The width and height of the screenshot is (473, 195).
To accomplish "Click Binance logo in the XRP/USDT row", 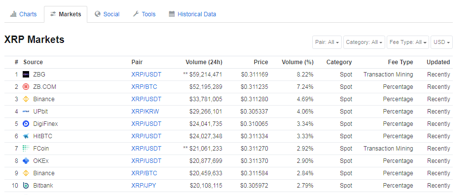I will pos(26,99).
